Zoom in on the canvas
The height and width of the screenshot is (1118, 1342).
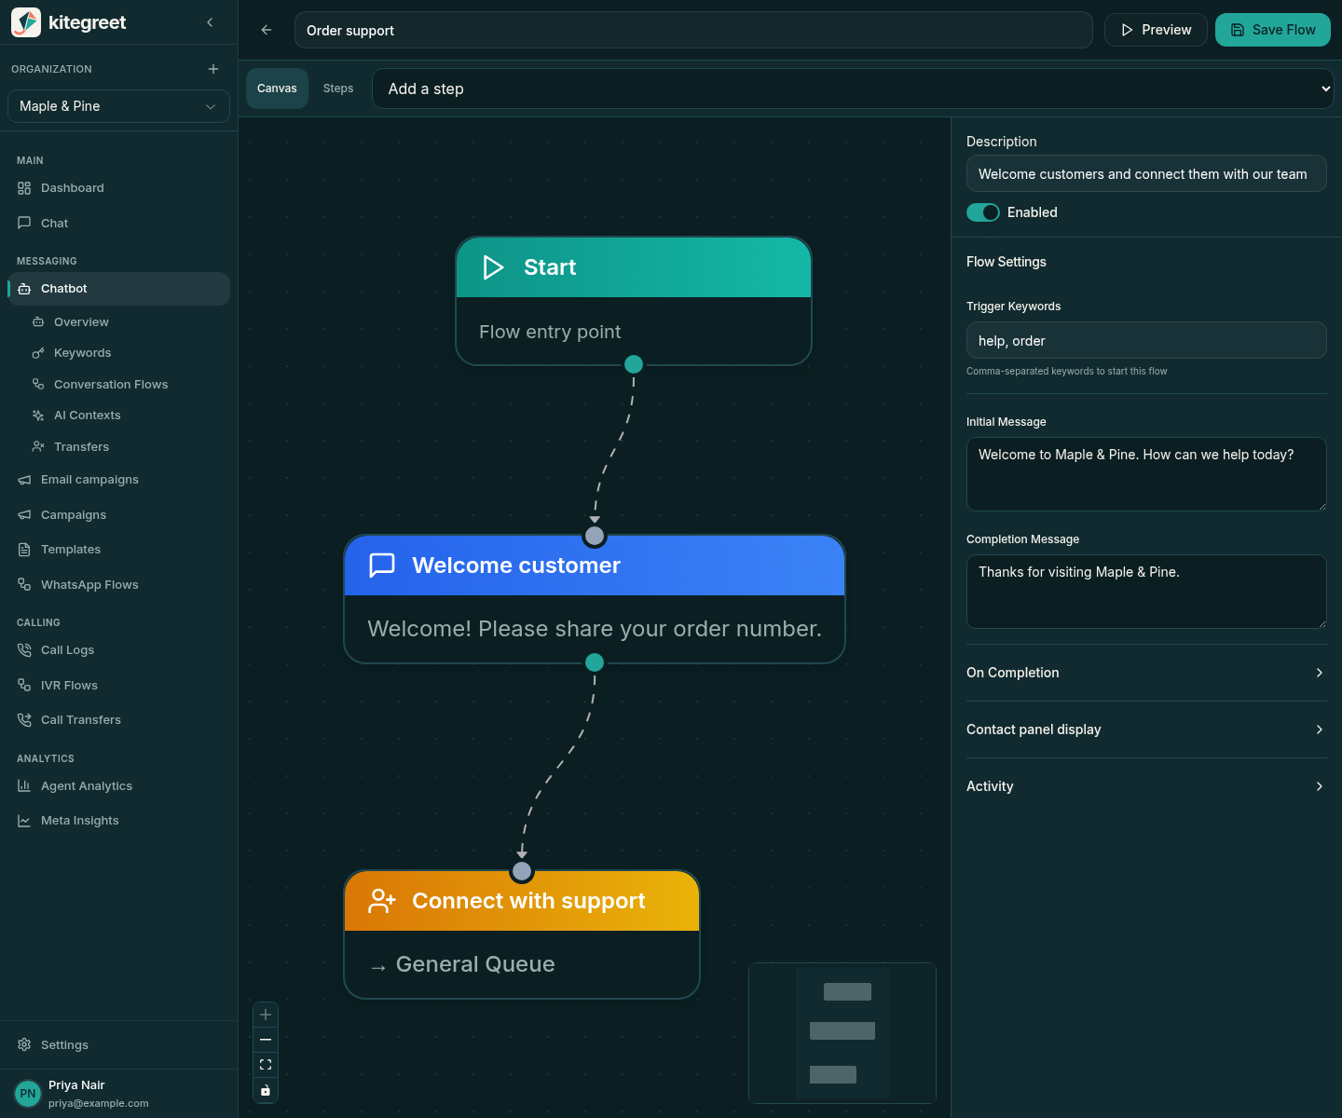[x=266, y=1015]
